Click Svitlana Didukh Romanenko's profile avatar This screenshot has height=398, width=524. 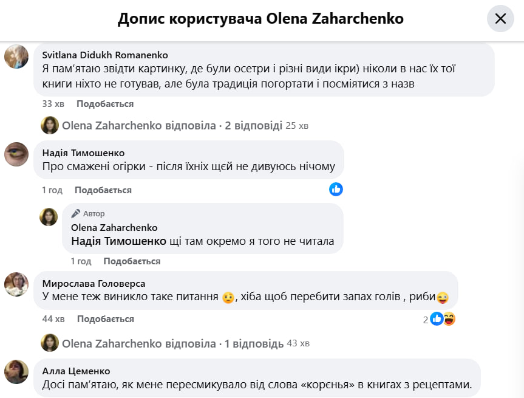[x=16, y=57]
